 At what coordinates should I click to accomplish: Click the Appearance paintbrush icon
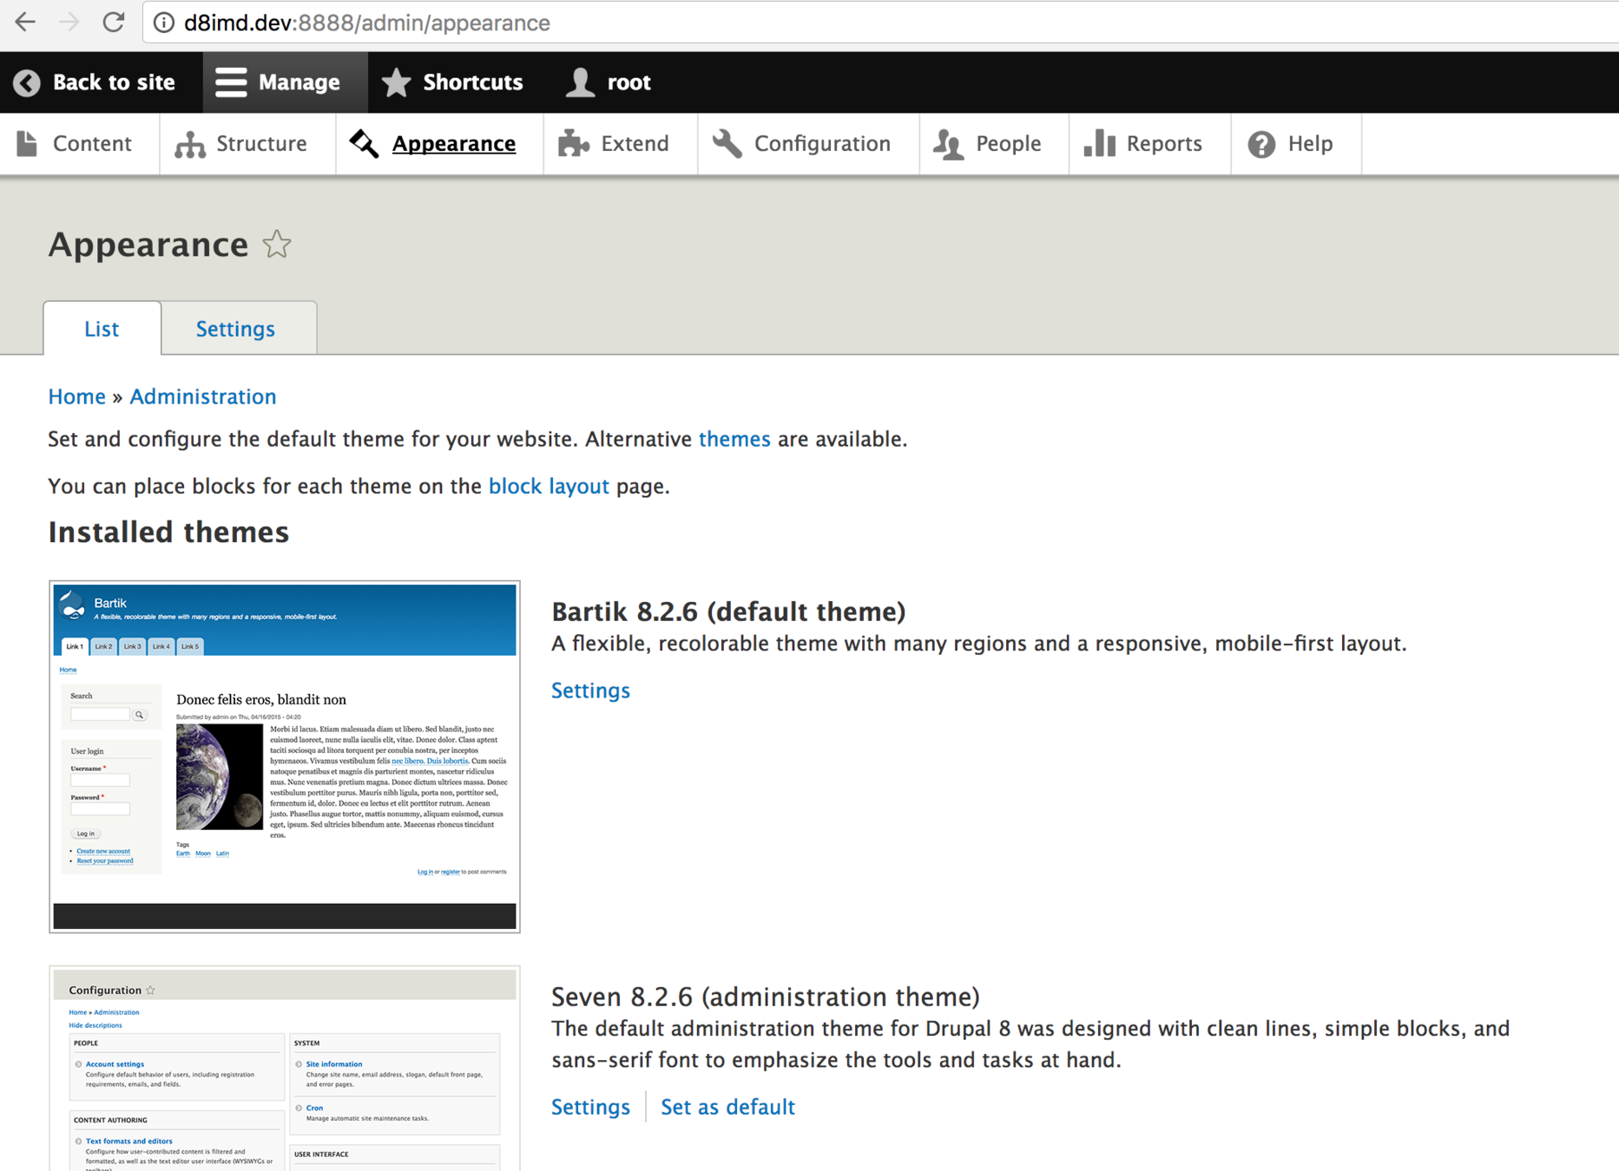365,144
